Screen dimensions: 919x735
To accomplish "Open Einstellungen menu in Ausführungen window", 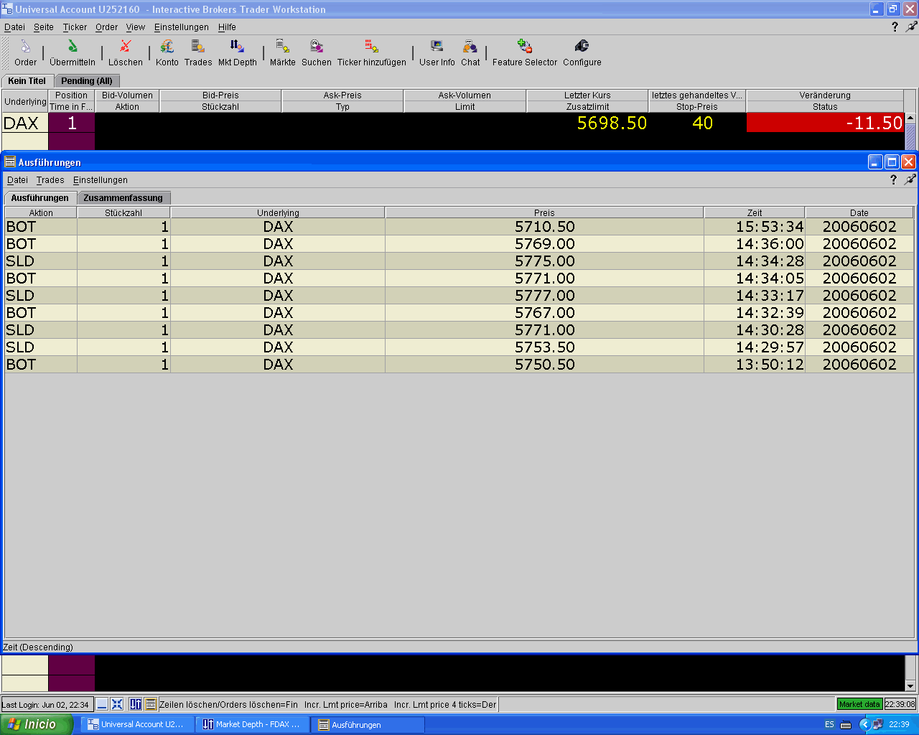I will click(101, 179).
